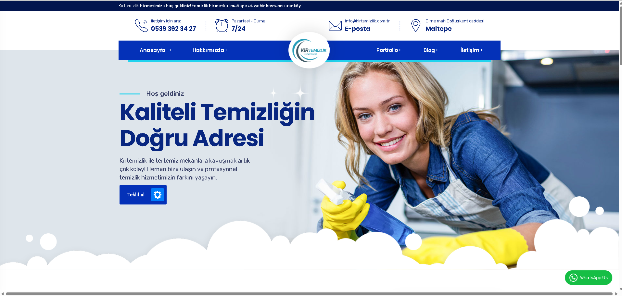Click the vertical scrollbar thumb

620,32
